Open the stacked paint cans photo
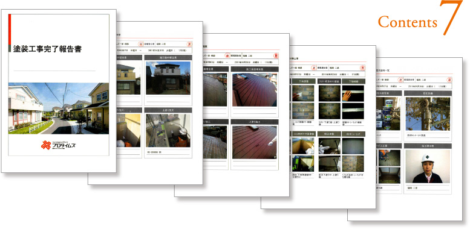470x229 pixels. tap(388, 114)
